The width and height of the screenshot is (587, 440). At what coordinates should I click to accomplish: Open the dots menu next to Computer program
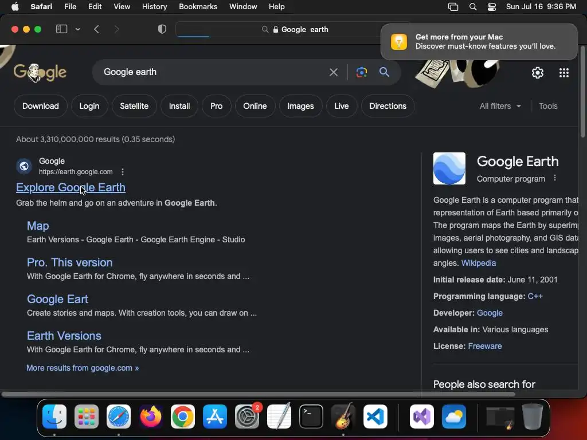click(555, 178)
